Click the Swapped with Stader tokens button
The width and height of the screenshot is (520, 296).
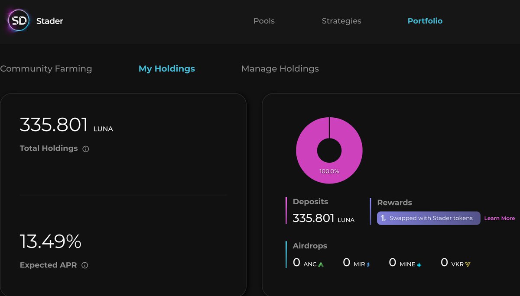[429, 218]
